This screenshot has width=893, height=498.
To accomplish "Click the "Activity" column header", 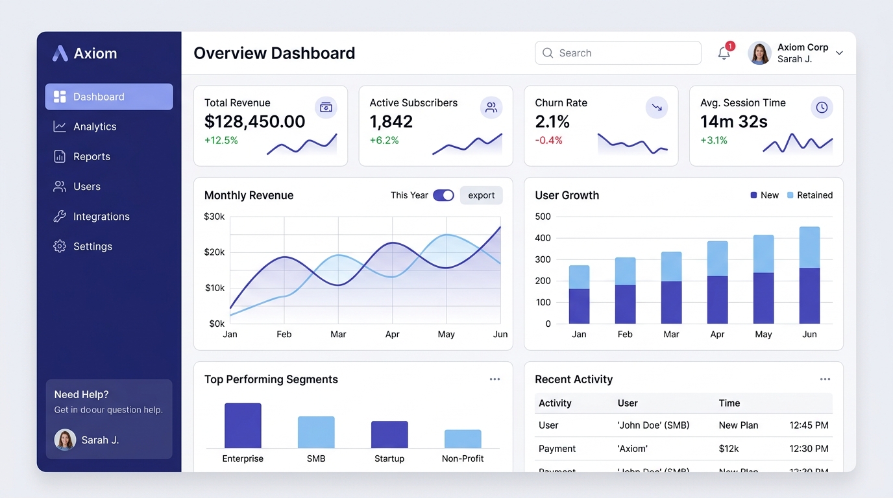I will point(555,403).
